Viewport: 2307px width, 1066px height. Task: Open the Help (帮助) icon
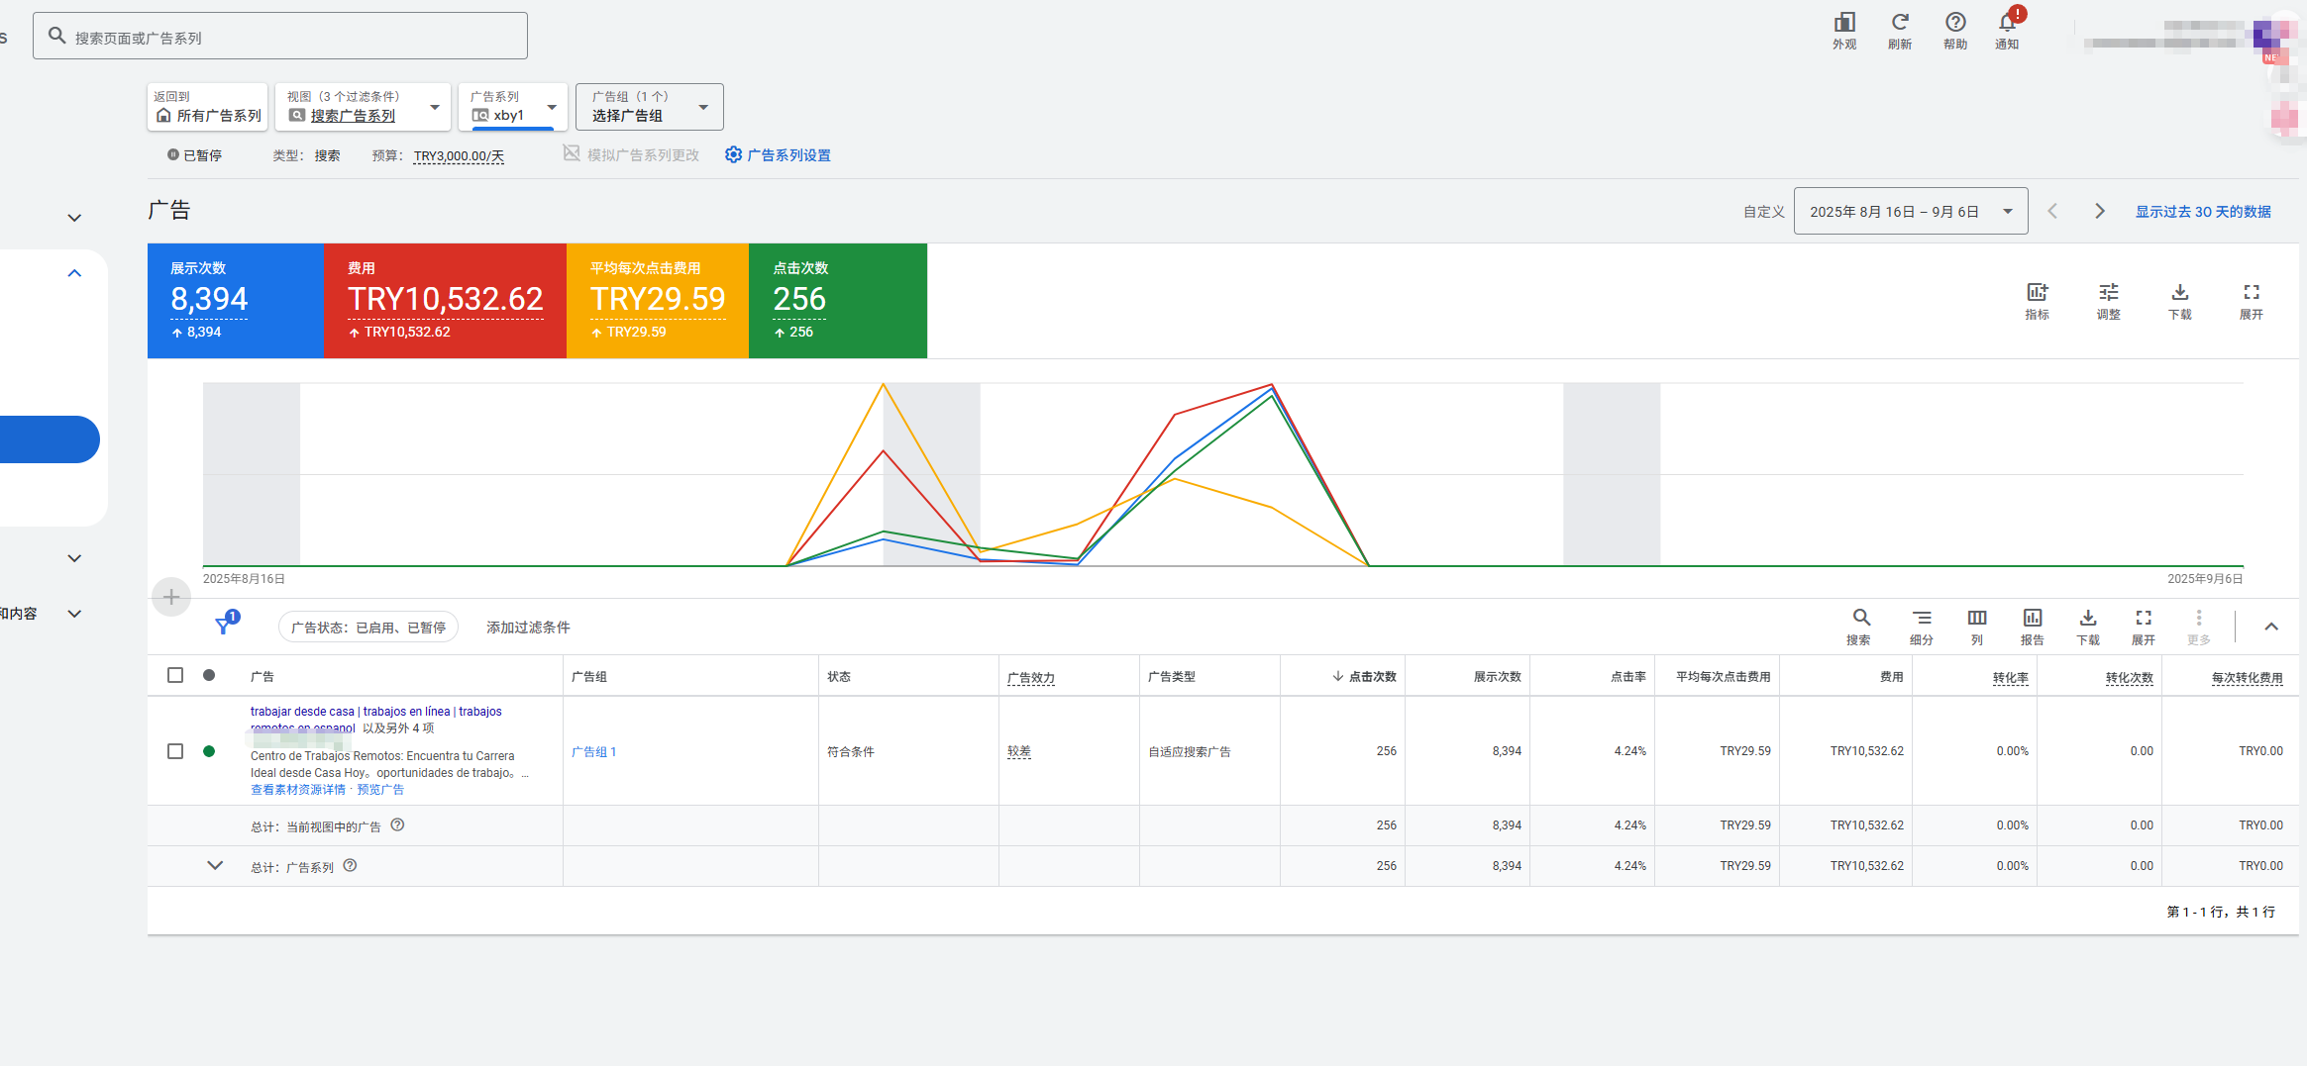(1954, 24)
